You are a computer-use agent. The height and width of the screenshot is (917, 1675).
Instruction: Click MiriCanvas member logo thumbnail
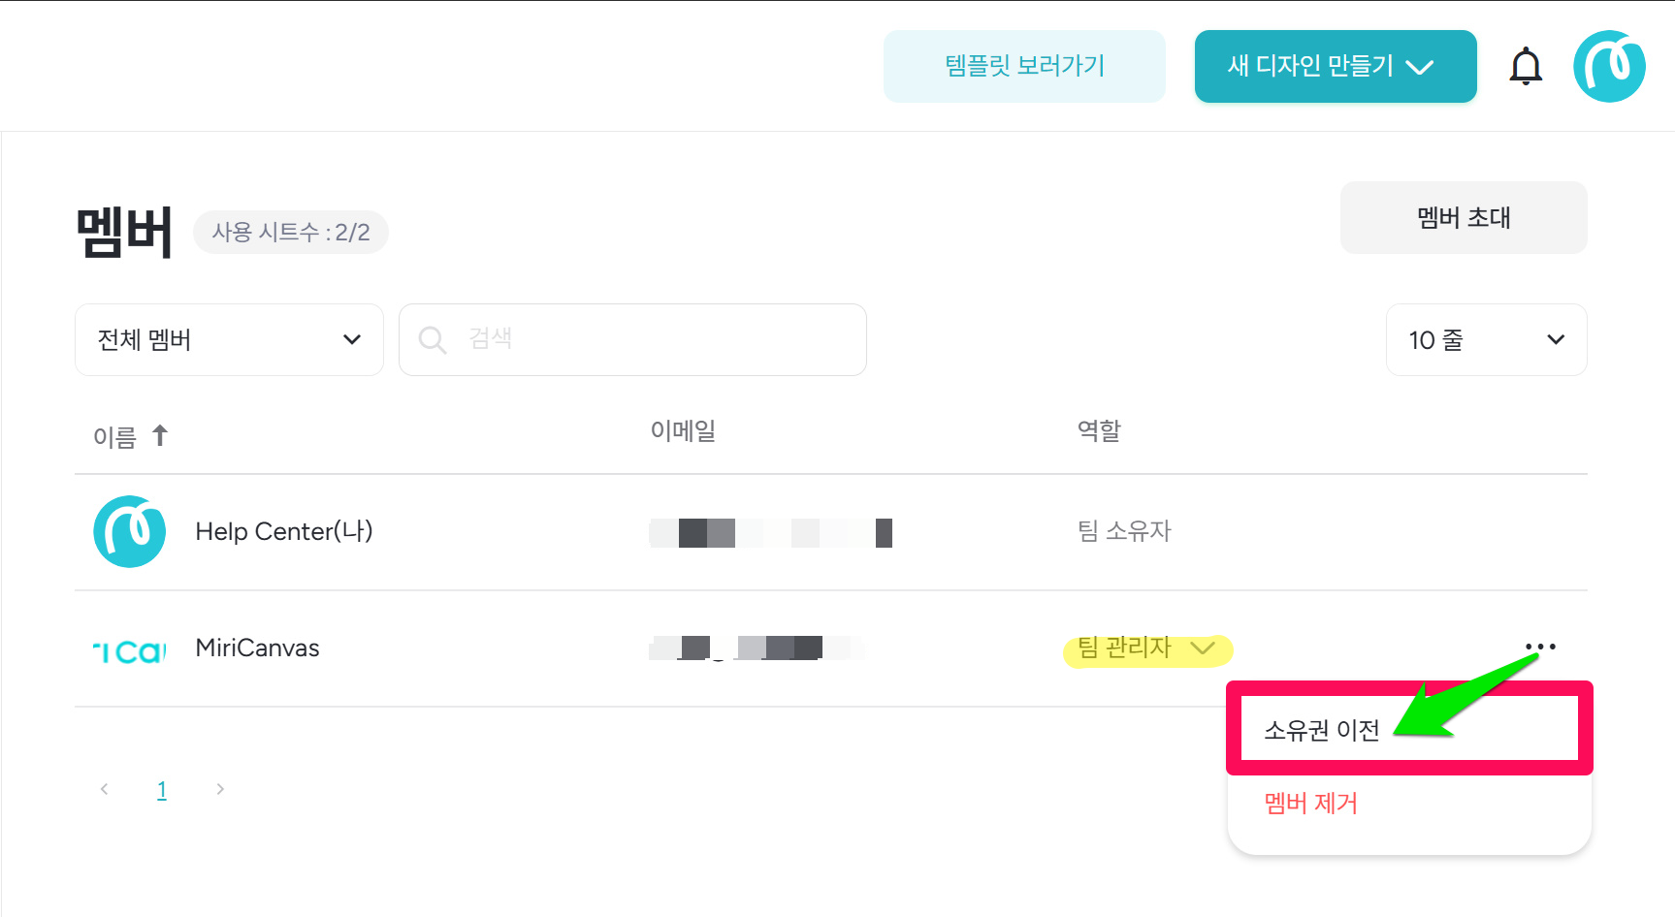[129, 649]
